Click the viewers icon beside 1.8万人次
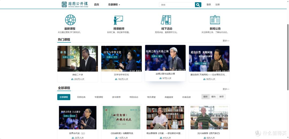The image size is (289, 139). pyautogui.click(x=116, y=138)
